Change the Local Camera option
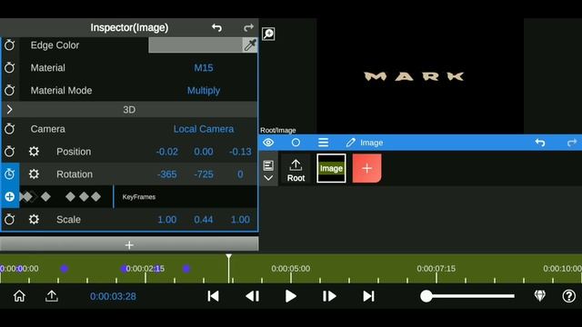 (204, 129)
